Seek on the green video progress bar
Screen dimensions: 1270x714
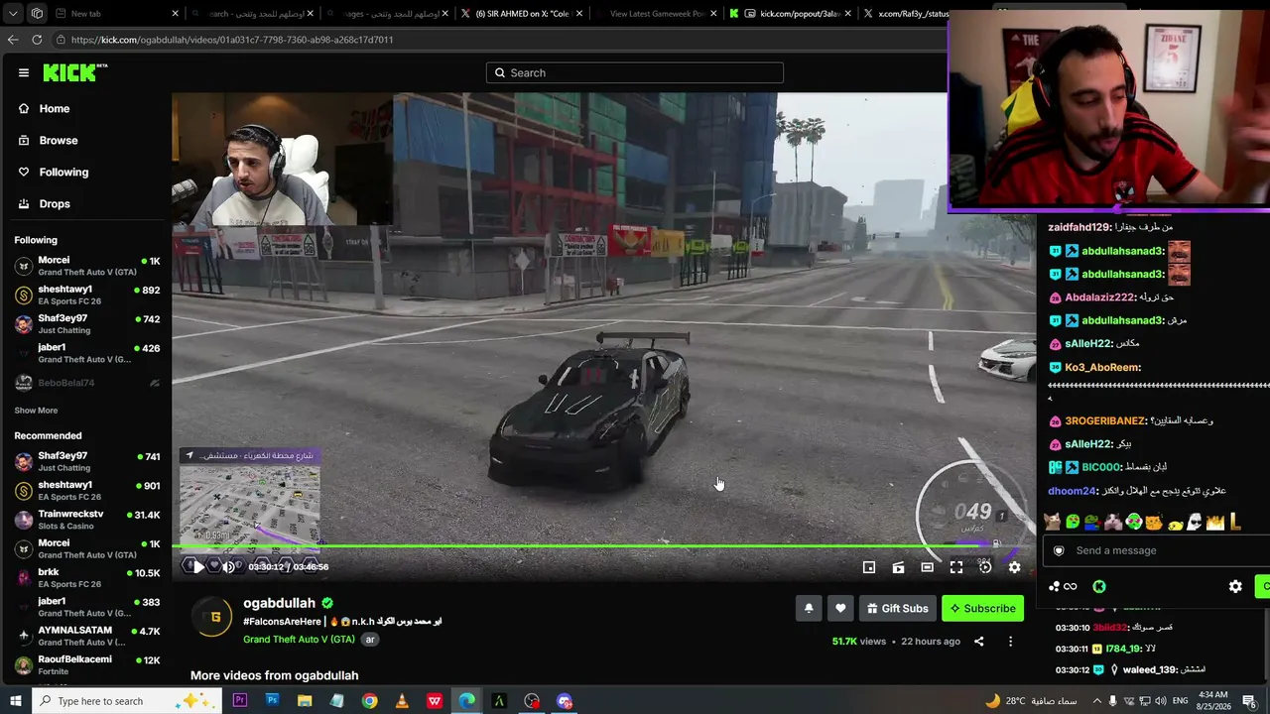603,546
